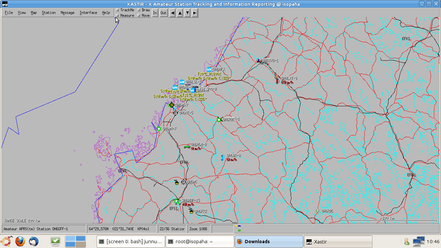The height and width of the screenshot is (248, 441).
Task: Pan the map up with the up arrow
Action: pyautogui.click(x=180, y=13)
